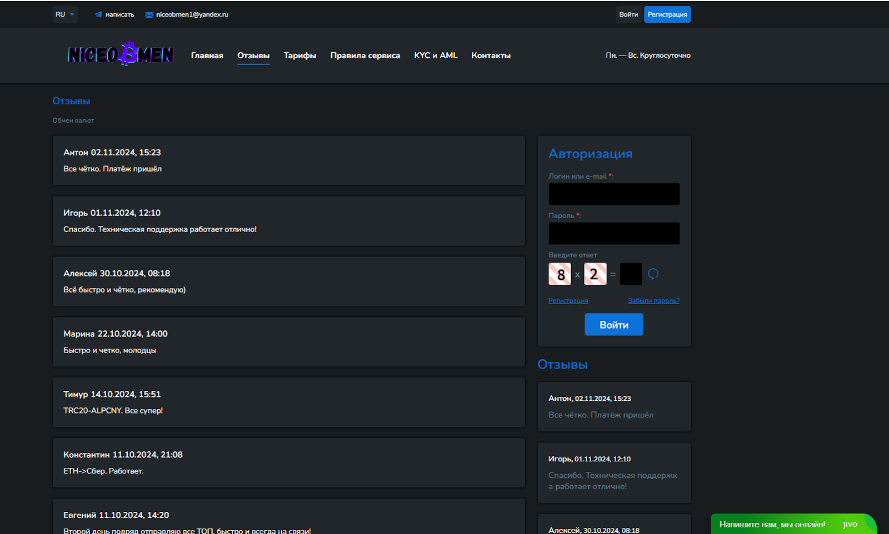Screen dimensions: 889x534
Task: Click Регистрация link under the captcha
Action: 568,301
